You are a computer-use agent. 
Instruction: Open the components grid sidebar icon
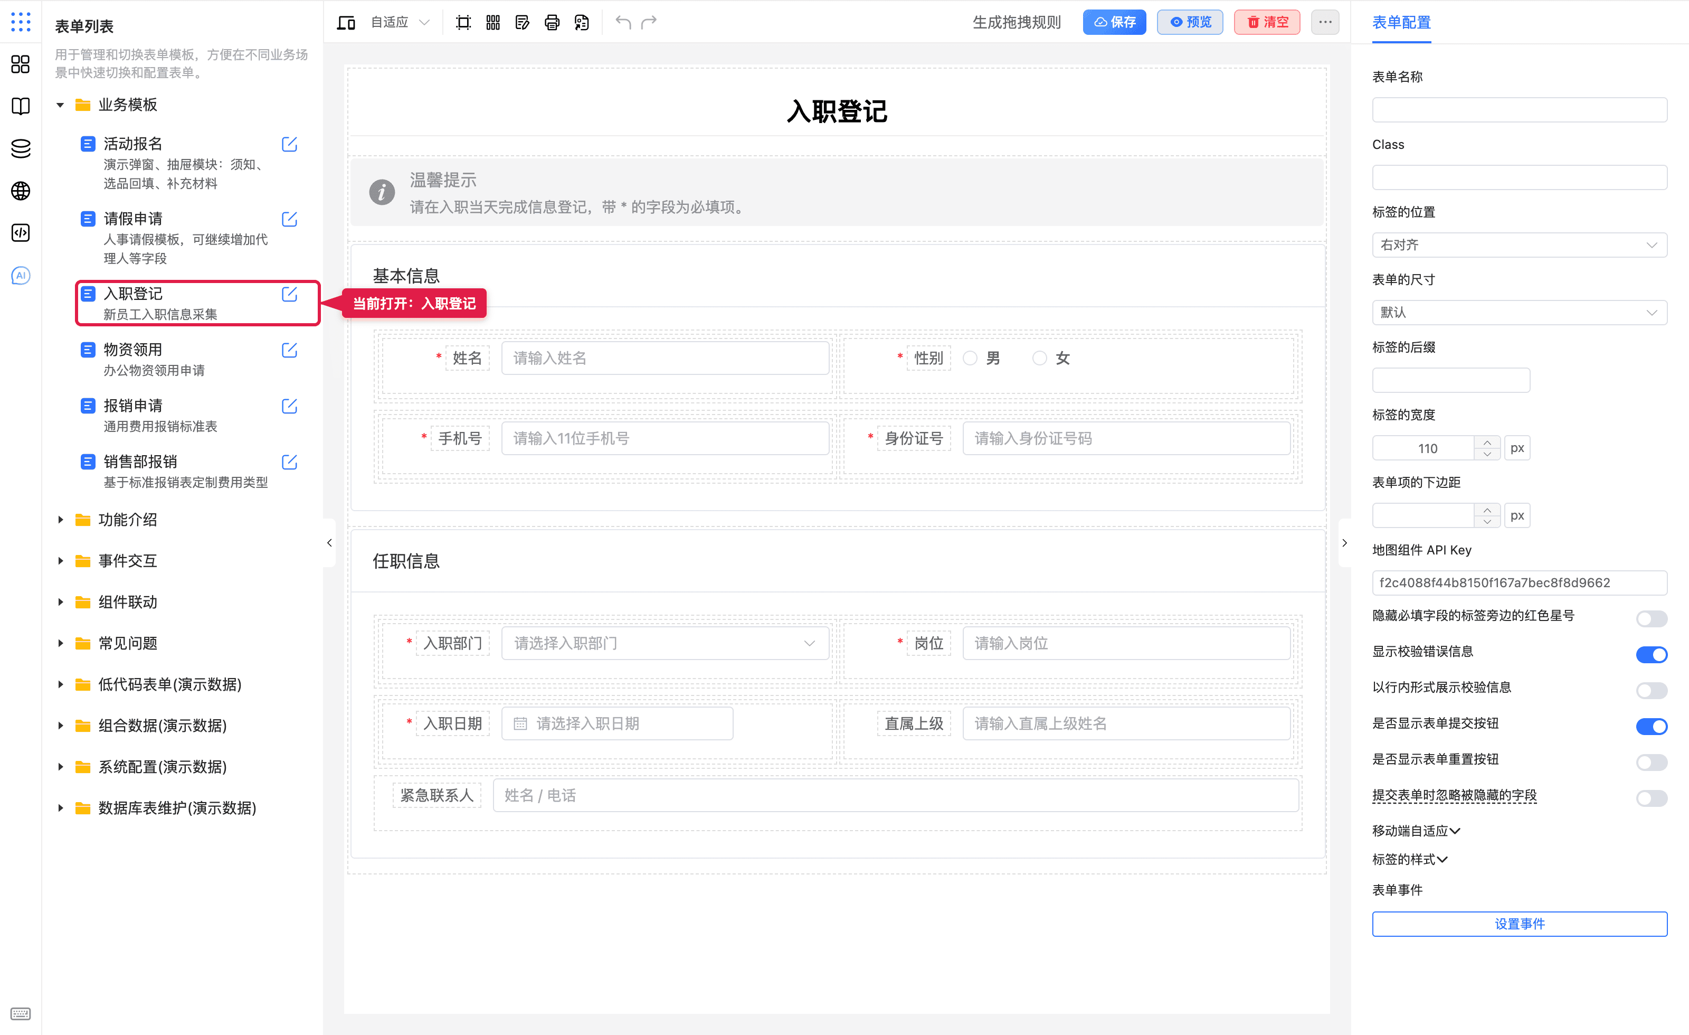(21, 64)
